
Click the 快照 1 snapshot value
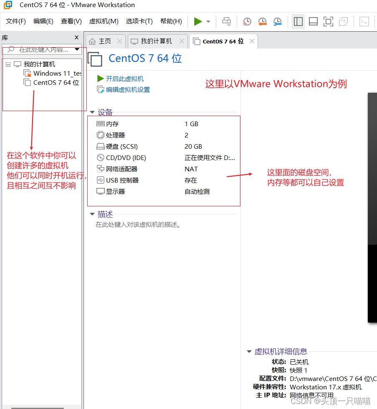coord(299,370)
